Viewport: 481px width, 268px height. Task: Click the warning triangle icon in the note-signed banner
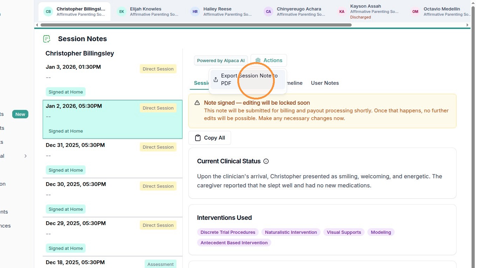197,103
